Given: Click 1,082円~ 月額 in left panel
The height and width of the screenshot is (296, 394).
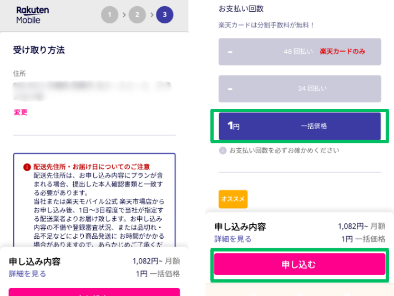Looking at the screenshot, I should click(156, 261).
